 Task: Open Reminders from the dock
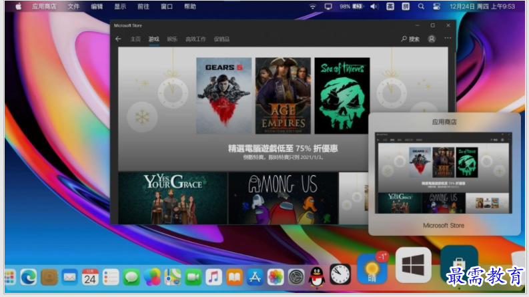[111, 277]
